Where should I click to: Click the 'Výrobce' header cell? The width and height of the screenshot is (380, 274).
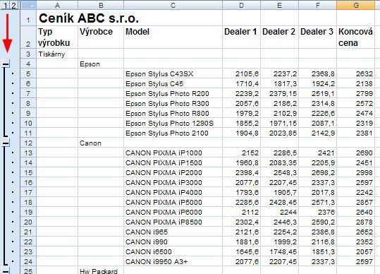pos(101,37)
